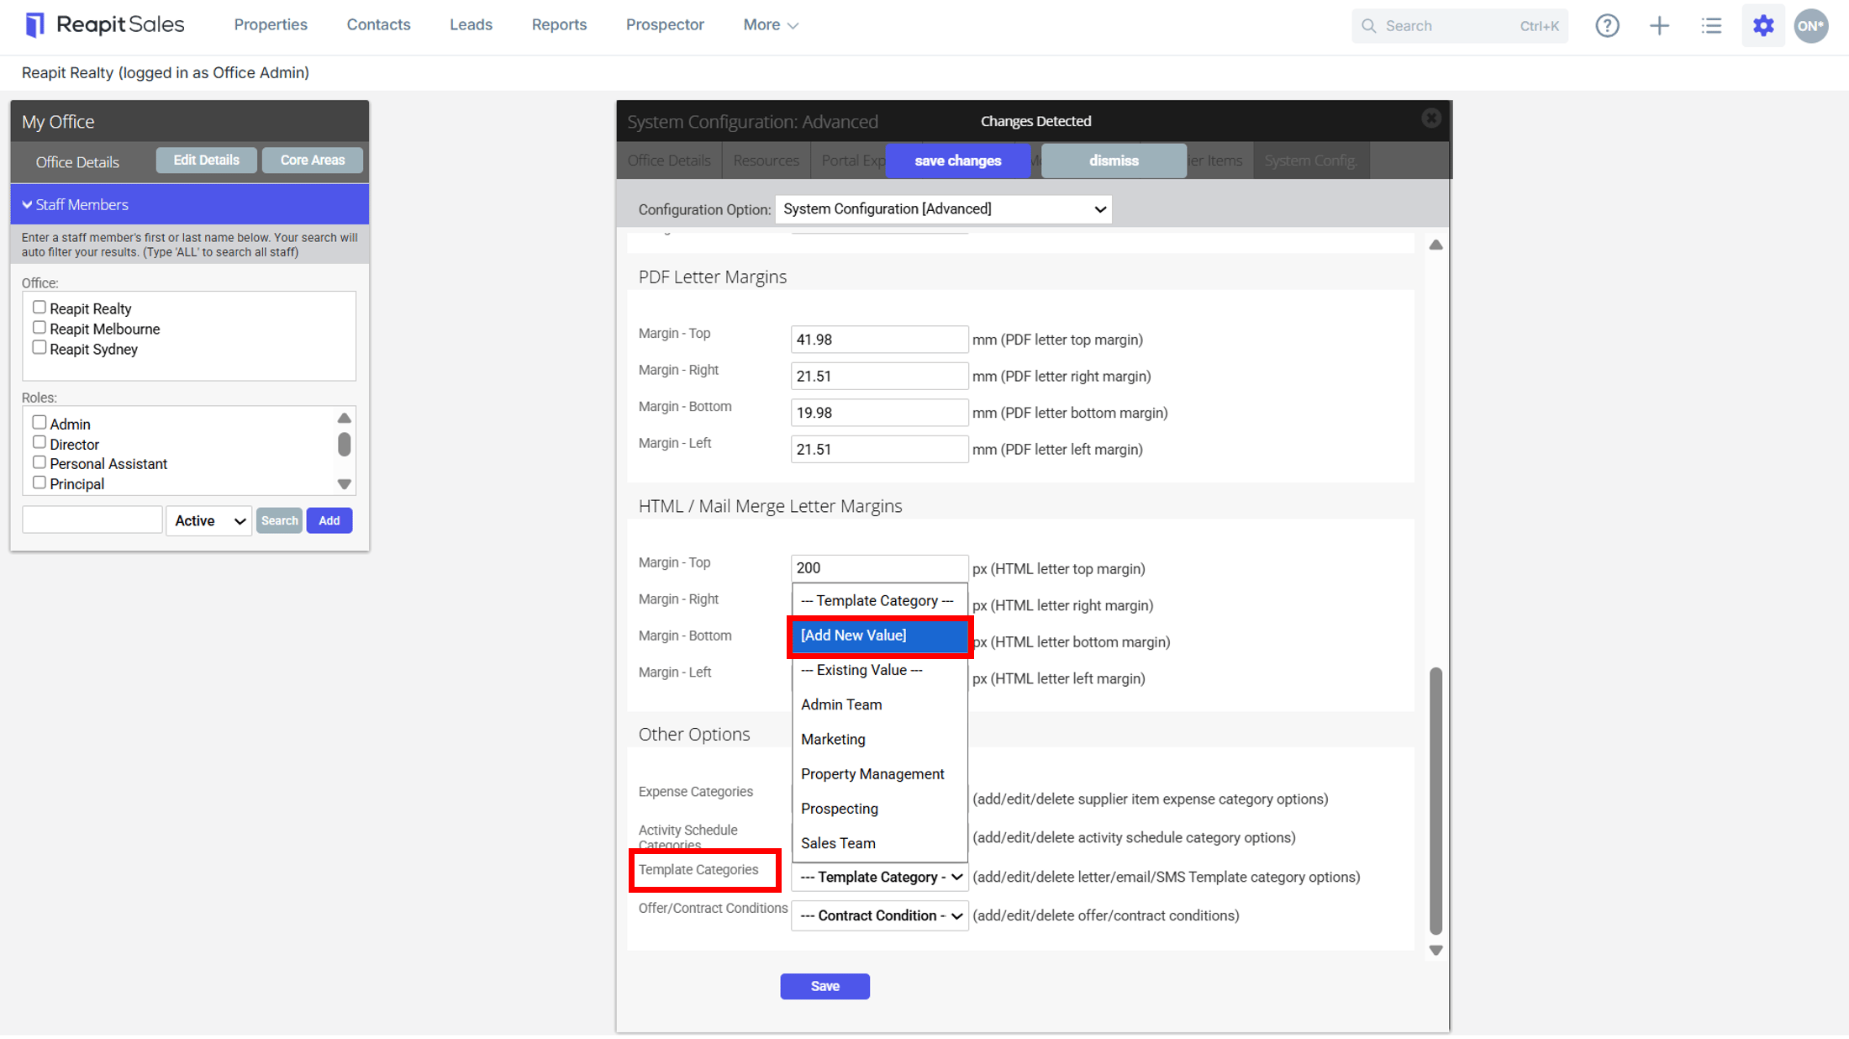Enable the Reapit Sydney checkbox
1849x1039 pixels.
pyautogui.click(x=39, y=348)
